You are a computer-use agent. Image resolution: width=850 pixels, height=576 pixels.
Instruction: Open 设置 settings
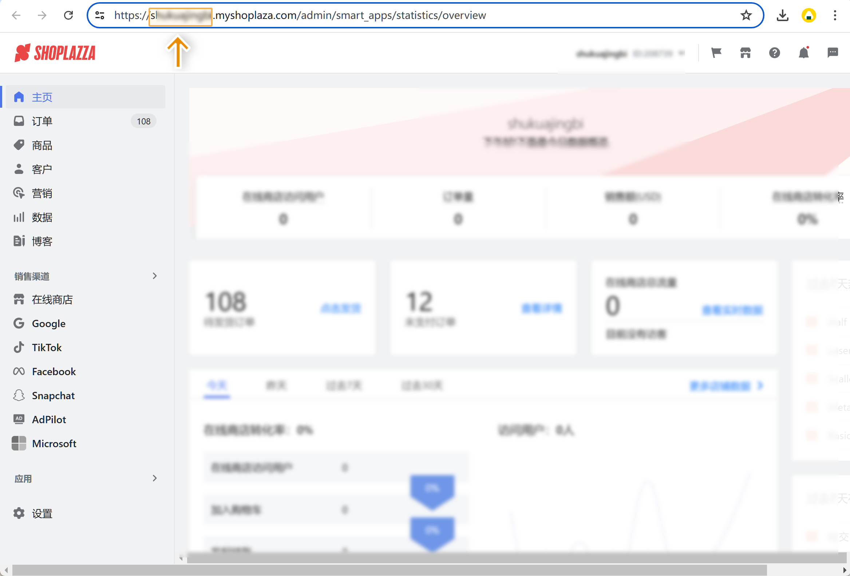pos(42,513)
